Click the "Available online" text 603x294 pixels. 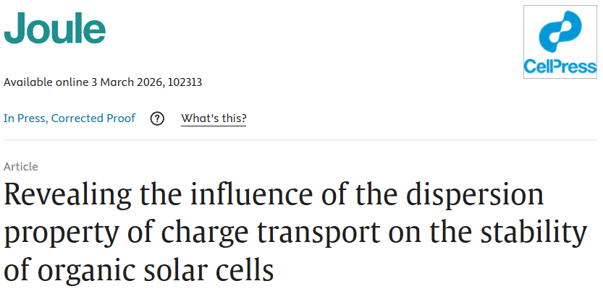click(x=46, y=82)
